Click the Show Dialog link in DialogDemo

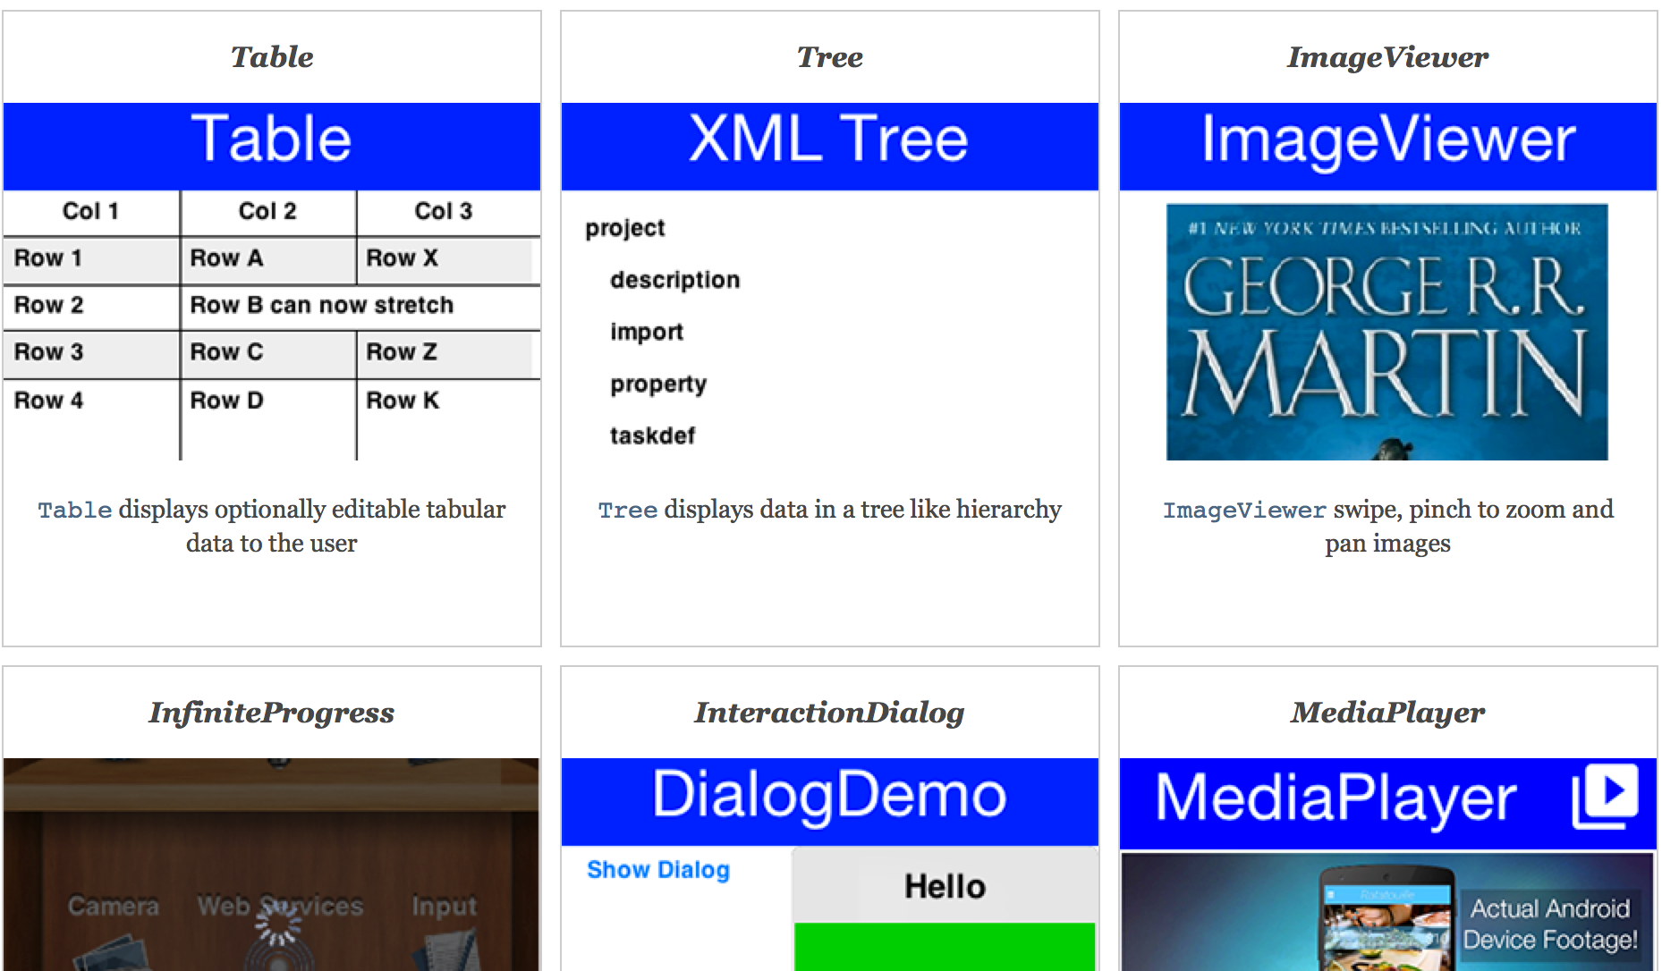pos(657,869)
